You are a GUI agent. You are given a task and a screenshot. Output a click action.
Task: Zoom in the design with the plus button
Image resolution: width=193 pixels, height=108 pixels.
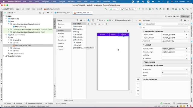pos(138,84)
